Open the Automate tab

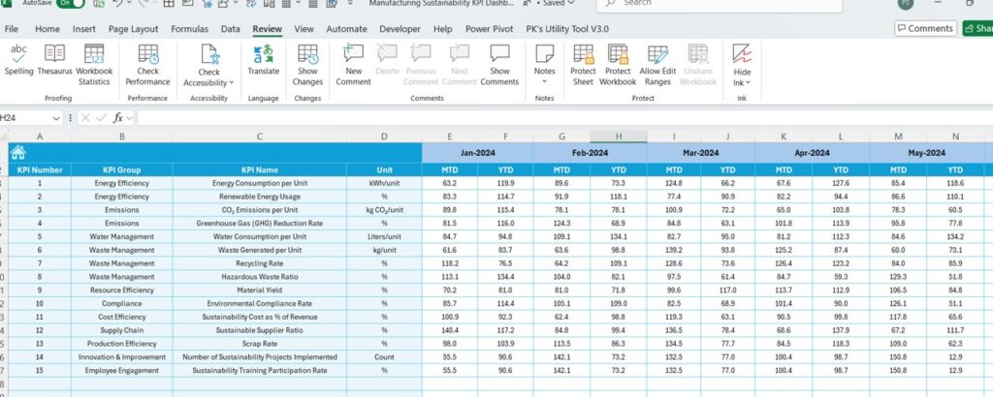click(x=346, y=28)
